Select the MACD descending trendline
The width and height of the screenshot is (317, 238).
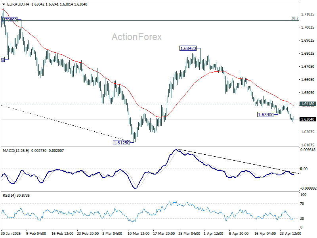click(238, 161)
